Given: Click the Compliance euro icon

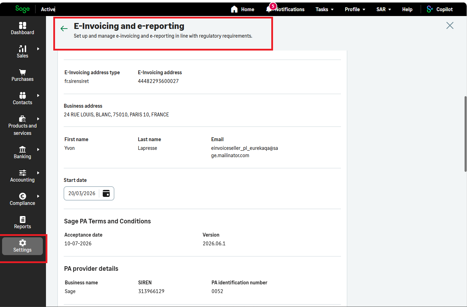Looking at the screenshot, I should click(x=23, y=196).
